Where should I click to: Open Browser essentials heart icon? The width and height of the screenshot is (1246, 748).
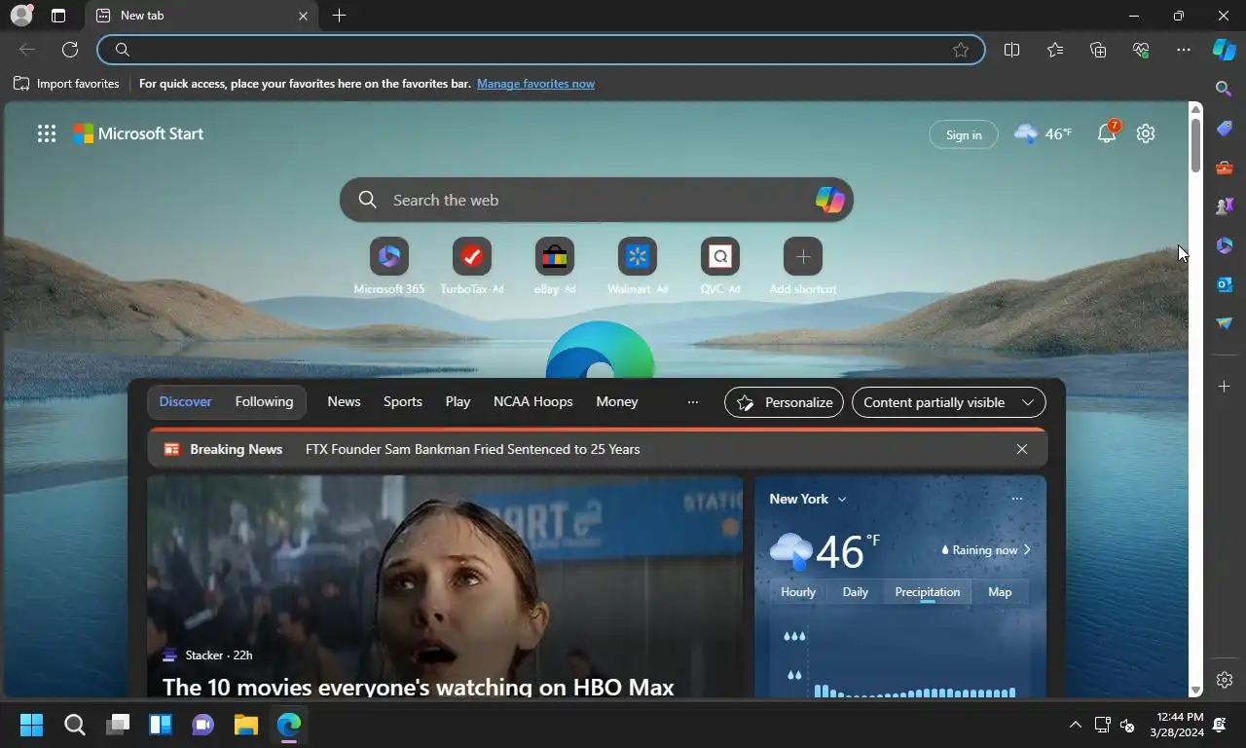coord(1141,50)
